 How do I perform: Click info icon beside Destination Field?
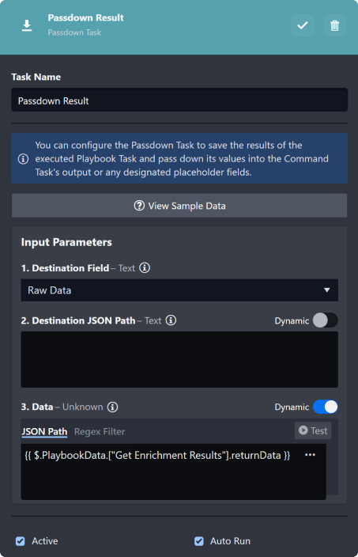point(145,268)
